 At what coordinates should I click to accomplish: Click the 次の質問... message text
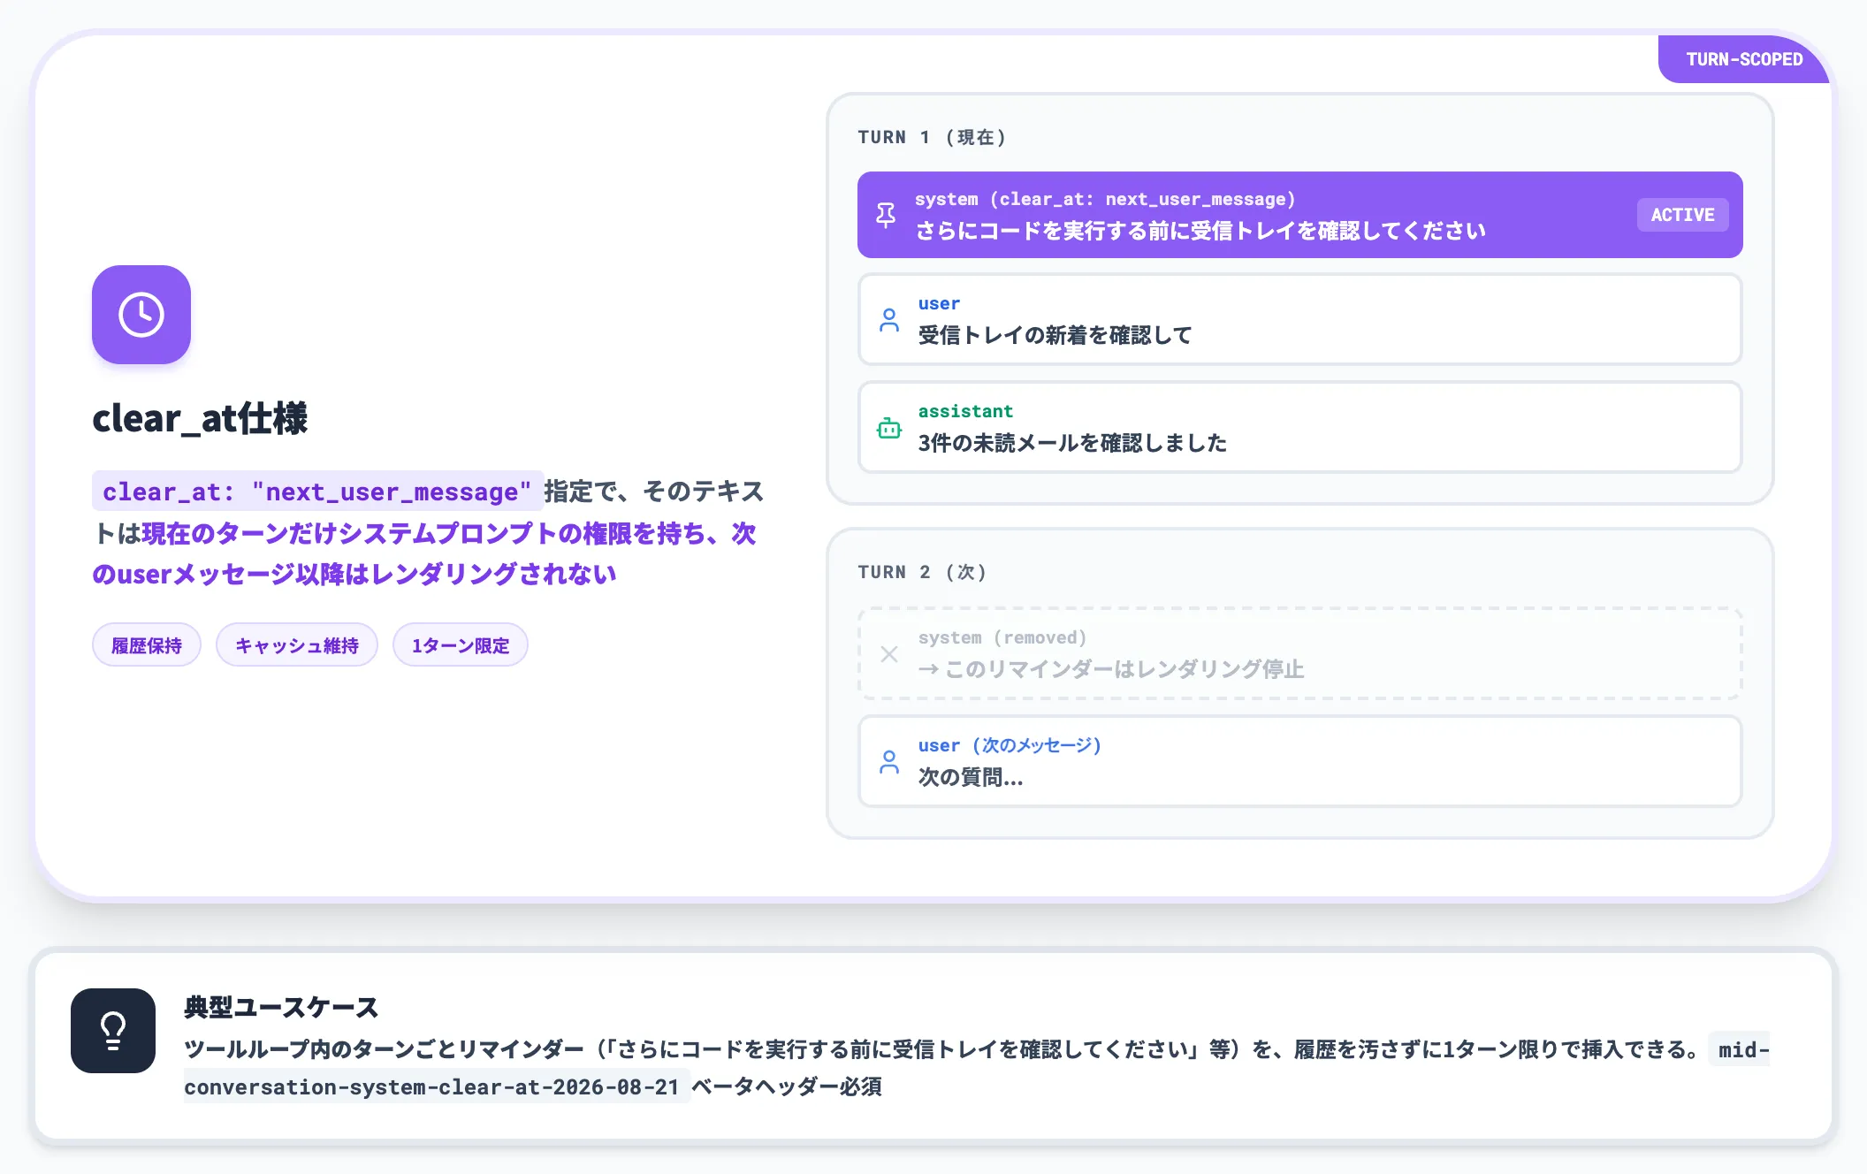[x=970, y=777]
